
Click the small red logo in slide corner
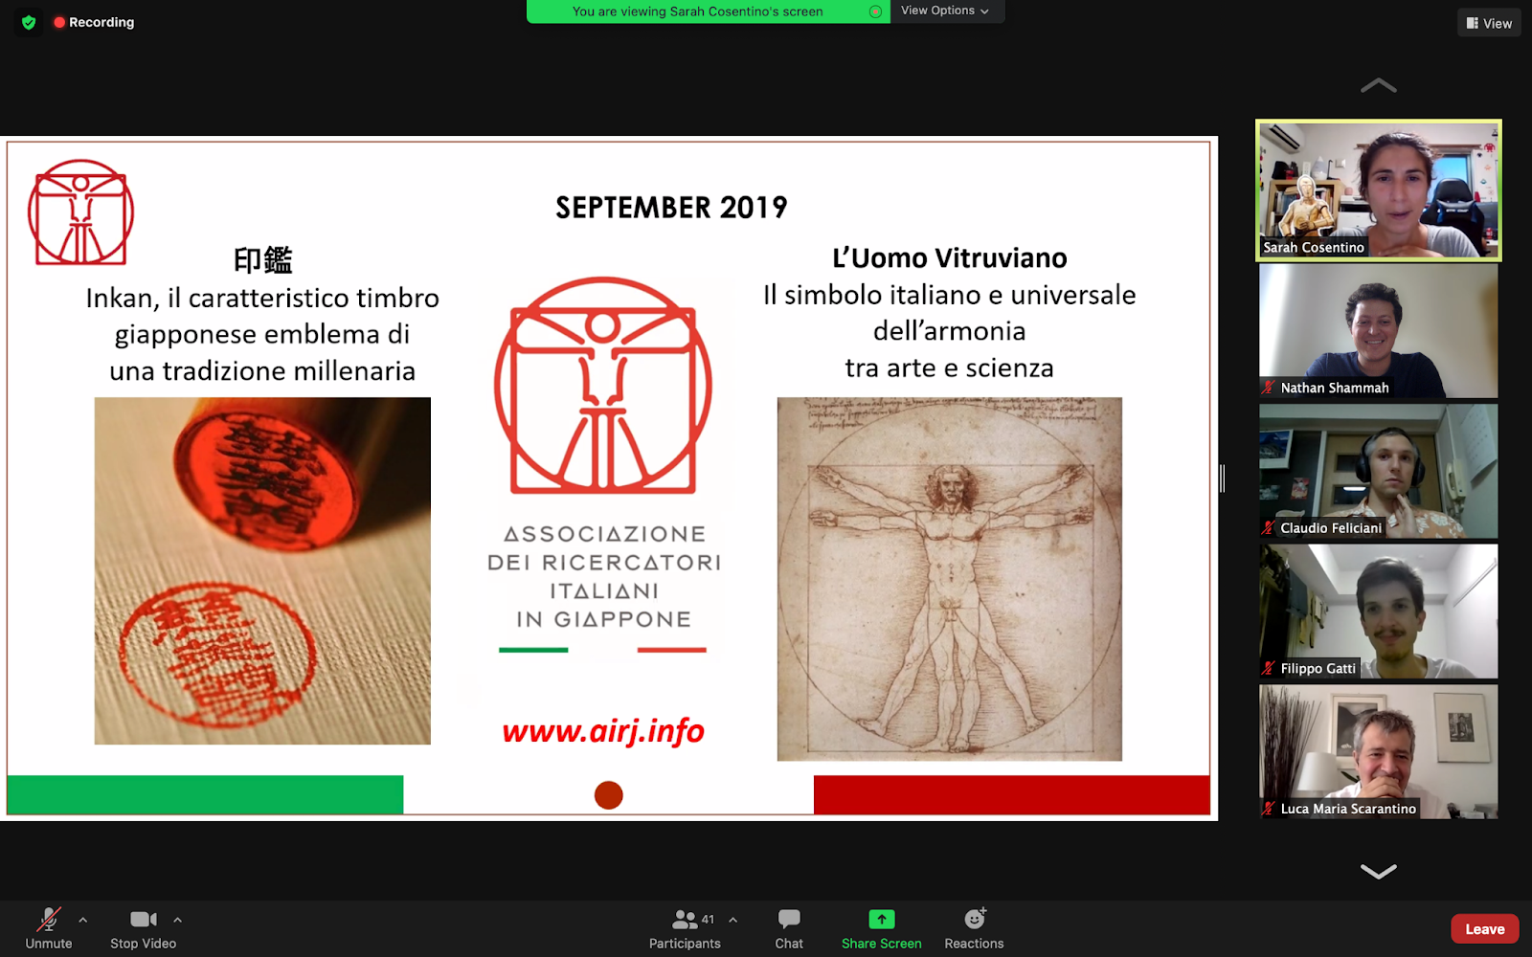point(80,212)
